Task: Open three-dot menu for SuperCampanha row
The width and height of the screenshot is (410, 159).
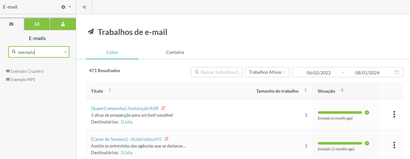Action: pyautogui.click(x=394, y=114)
